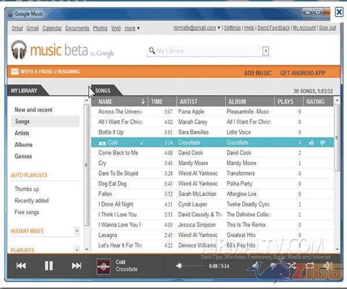Click the playback progress slider knob
Image resolution: width=347 pixels, height=289 pixels.
tap(179, 265)
